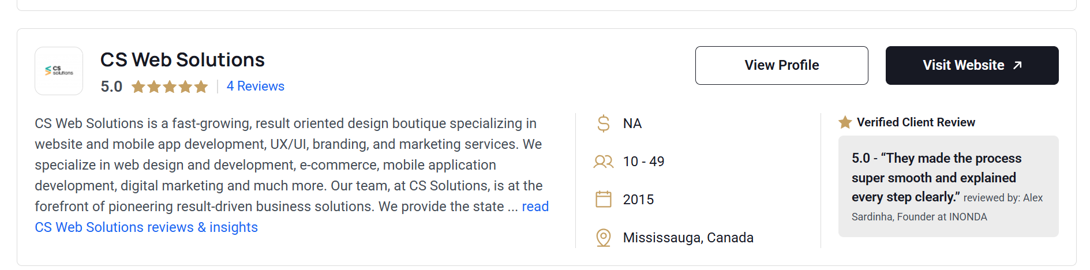Click the gold star rating icons
1090x270 pixels.
coord(170,87)
